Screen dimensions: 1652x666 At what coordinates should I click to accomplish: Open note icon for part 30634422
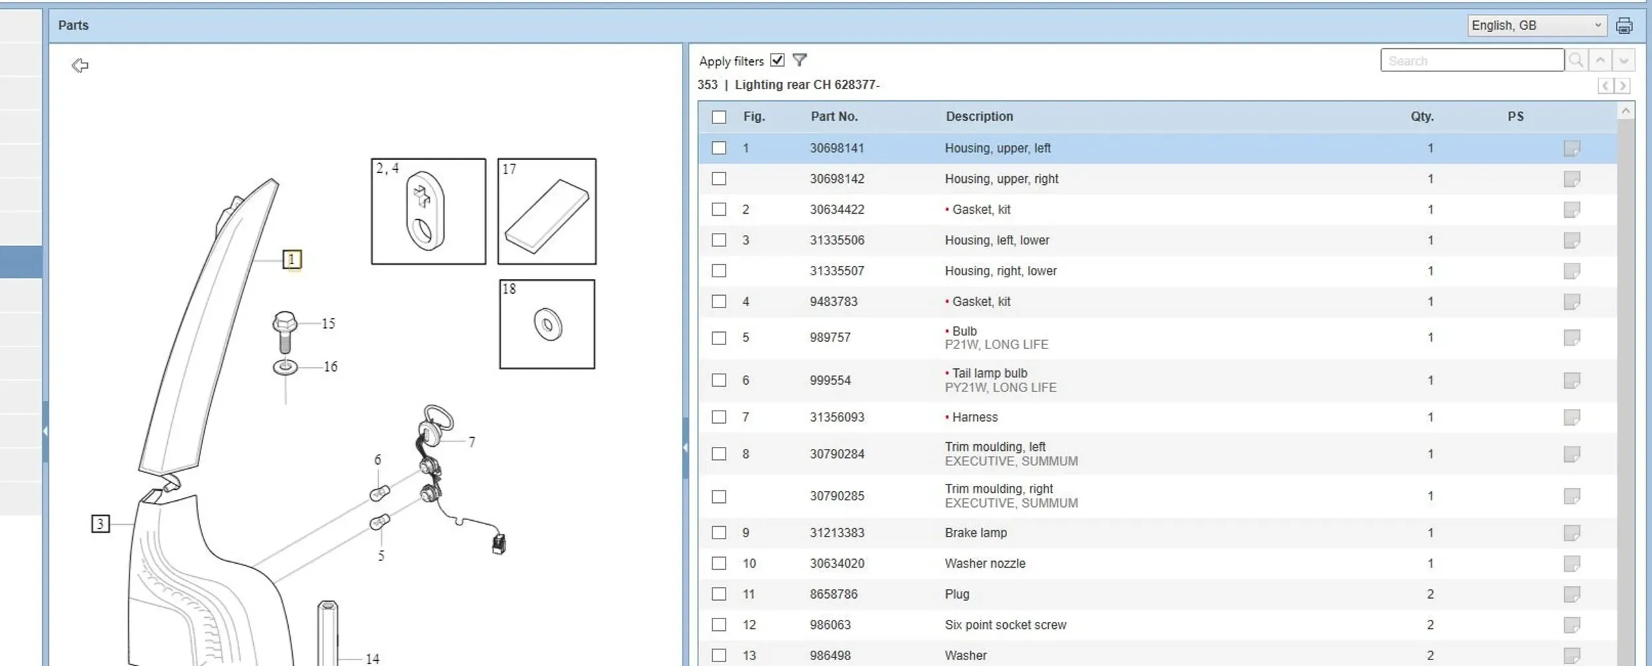pyautogui.click(x=1572, y=209)
